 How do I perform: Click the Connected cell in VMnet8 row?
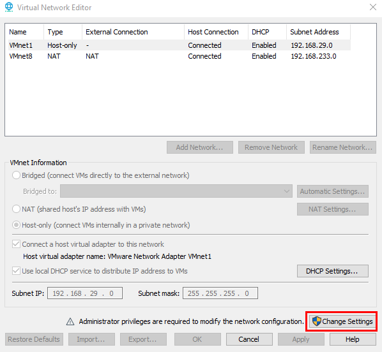point(204,56)
